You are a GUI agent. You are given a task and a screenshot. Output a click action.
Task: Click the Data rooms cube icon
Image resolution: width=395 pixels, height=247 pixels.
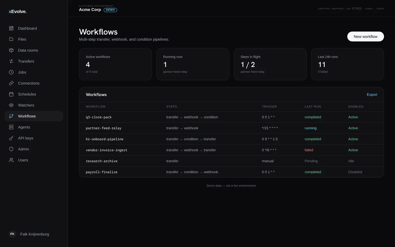11,50
